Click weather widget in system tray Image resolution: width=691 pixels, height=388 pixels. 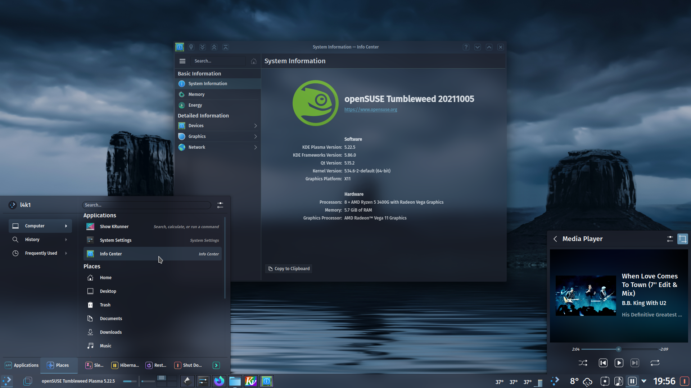click(x=581, y=381)
